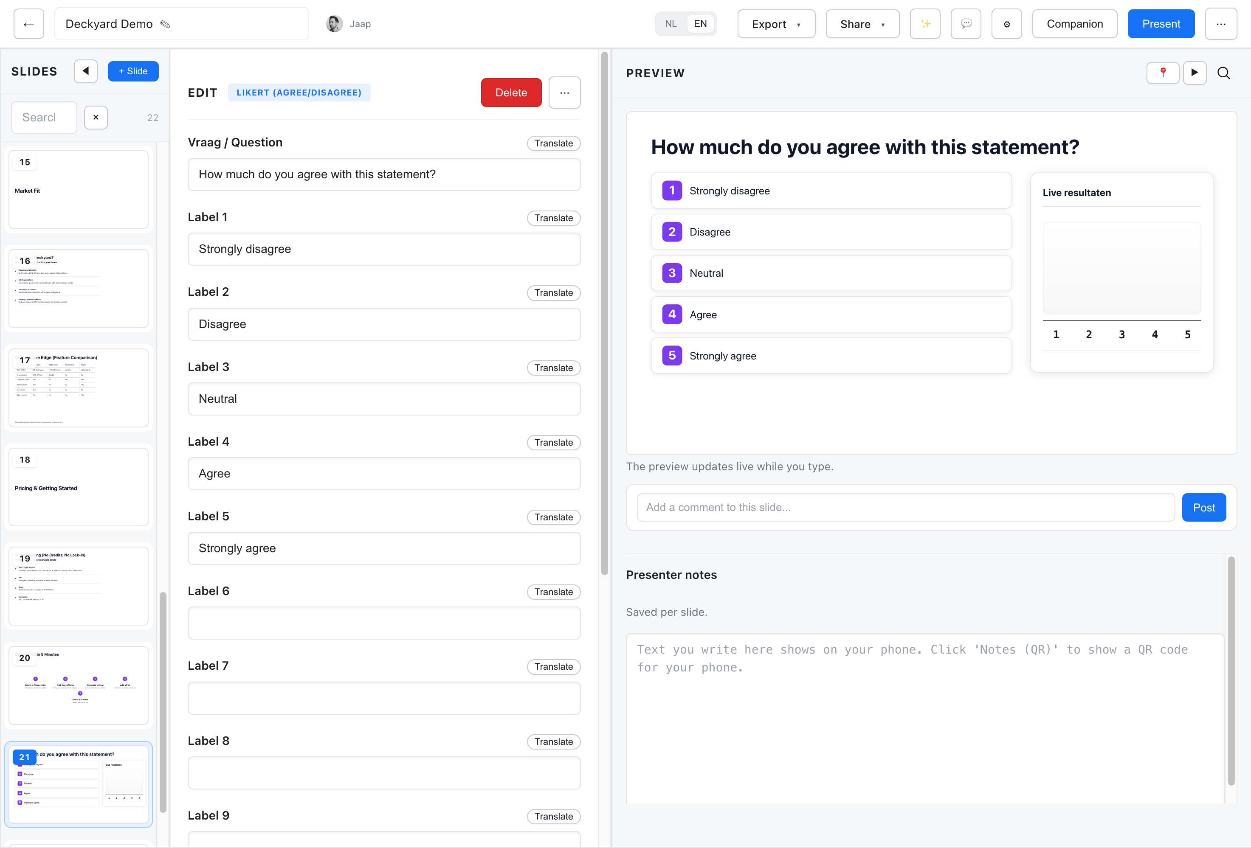Translate Label 9

(553, 816)
